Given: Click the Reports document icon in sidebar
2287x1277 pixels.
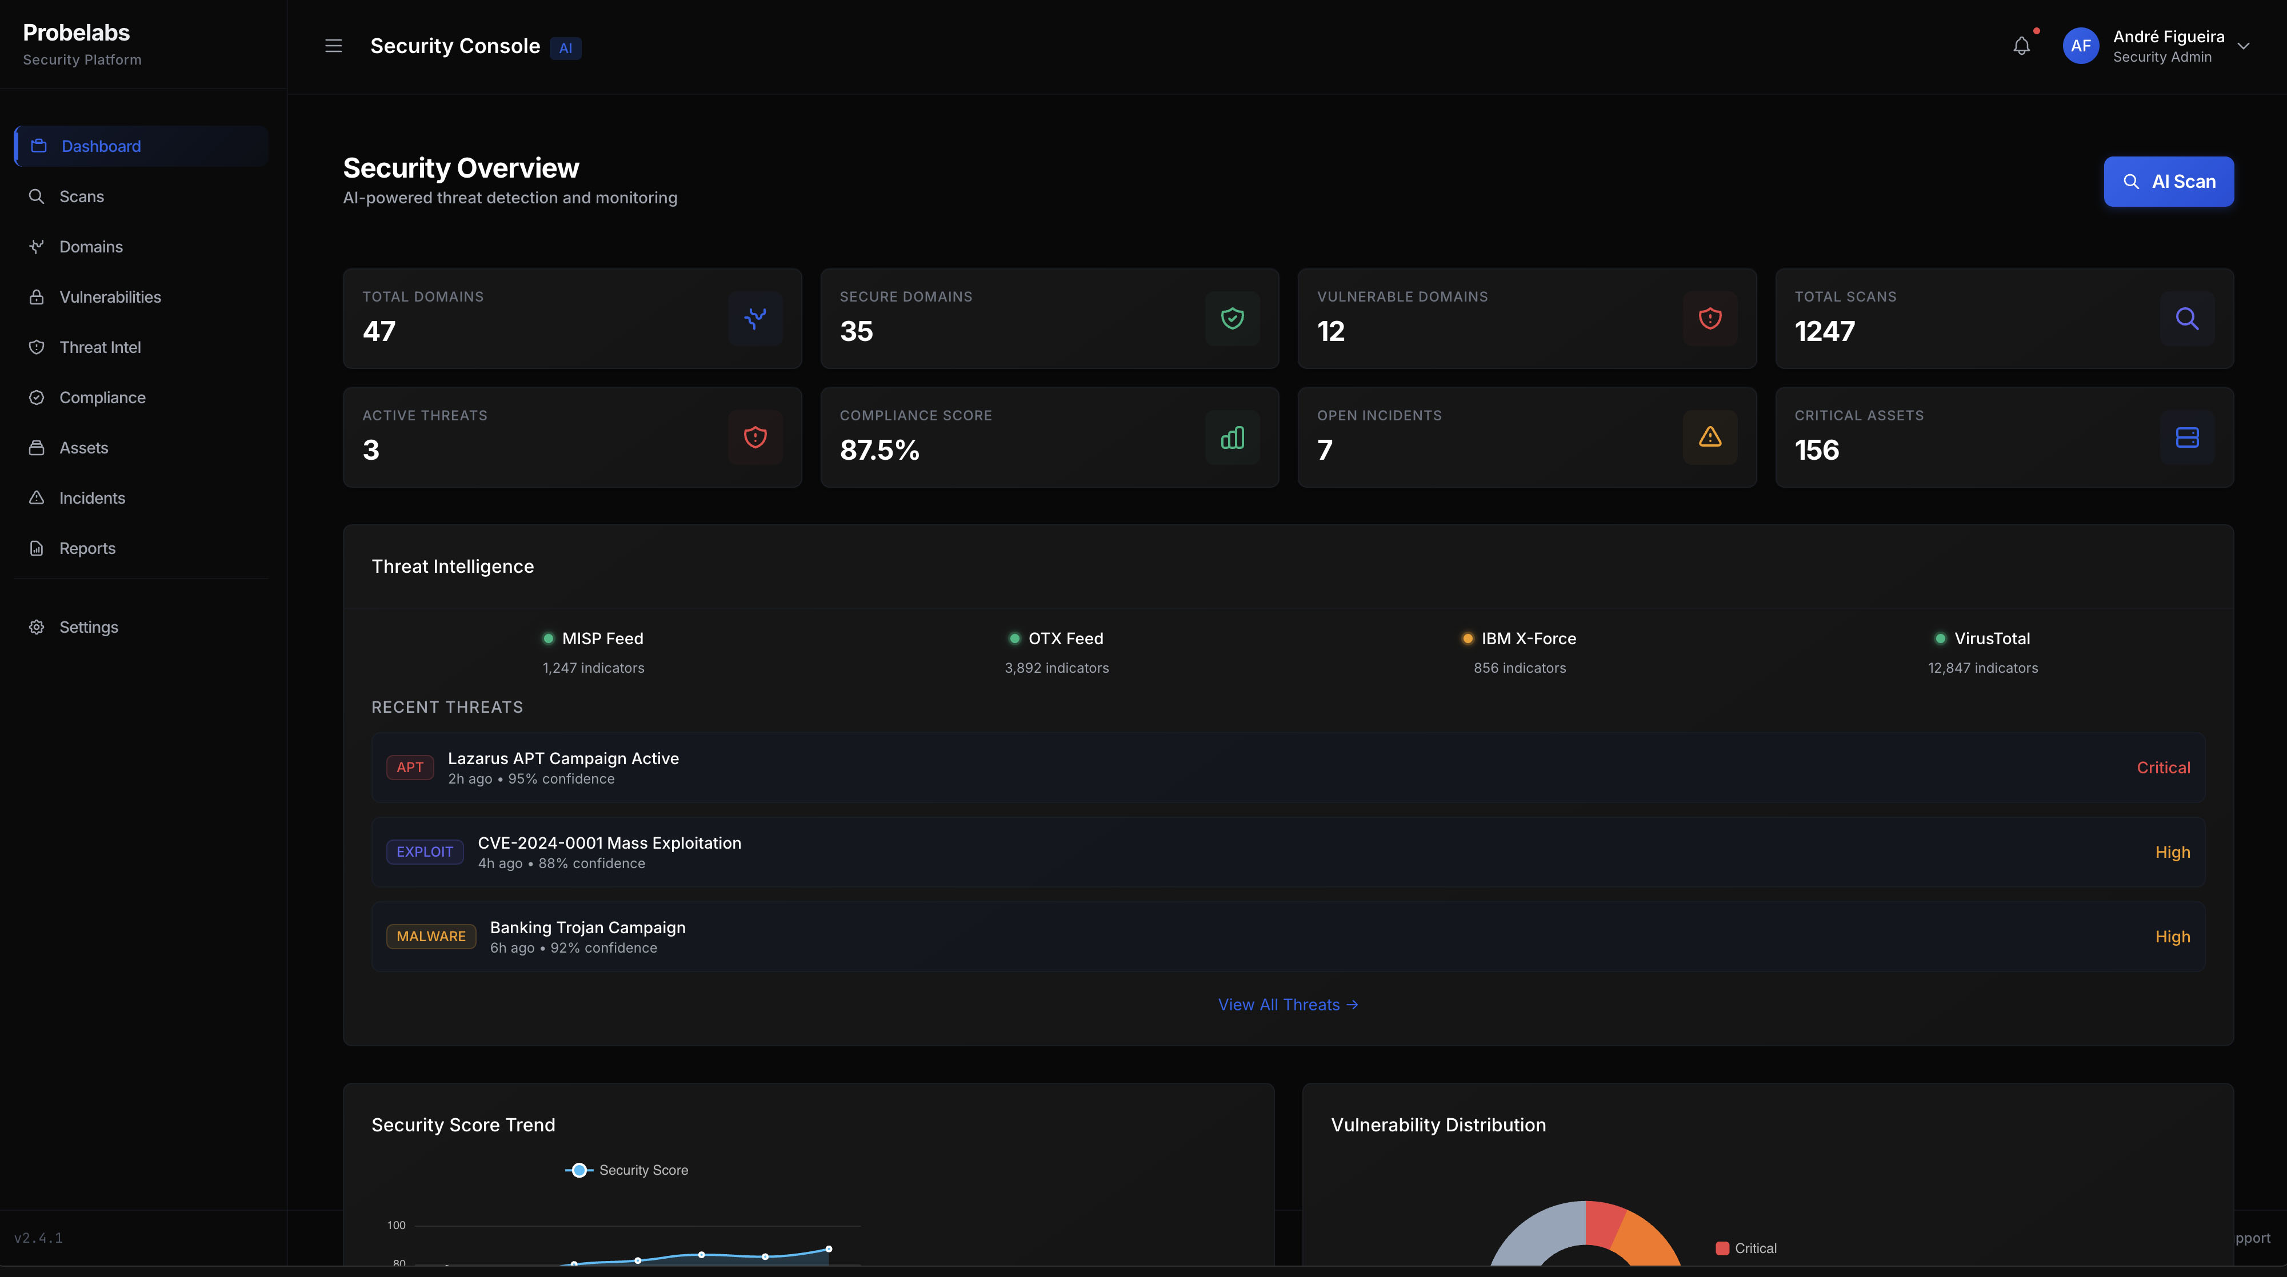Looking at the screenshot, I should point(37,548).
